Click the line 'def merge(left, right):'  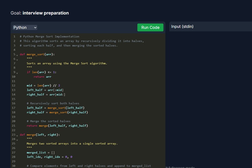[x=40, y=135]
